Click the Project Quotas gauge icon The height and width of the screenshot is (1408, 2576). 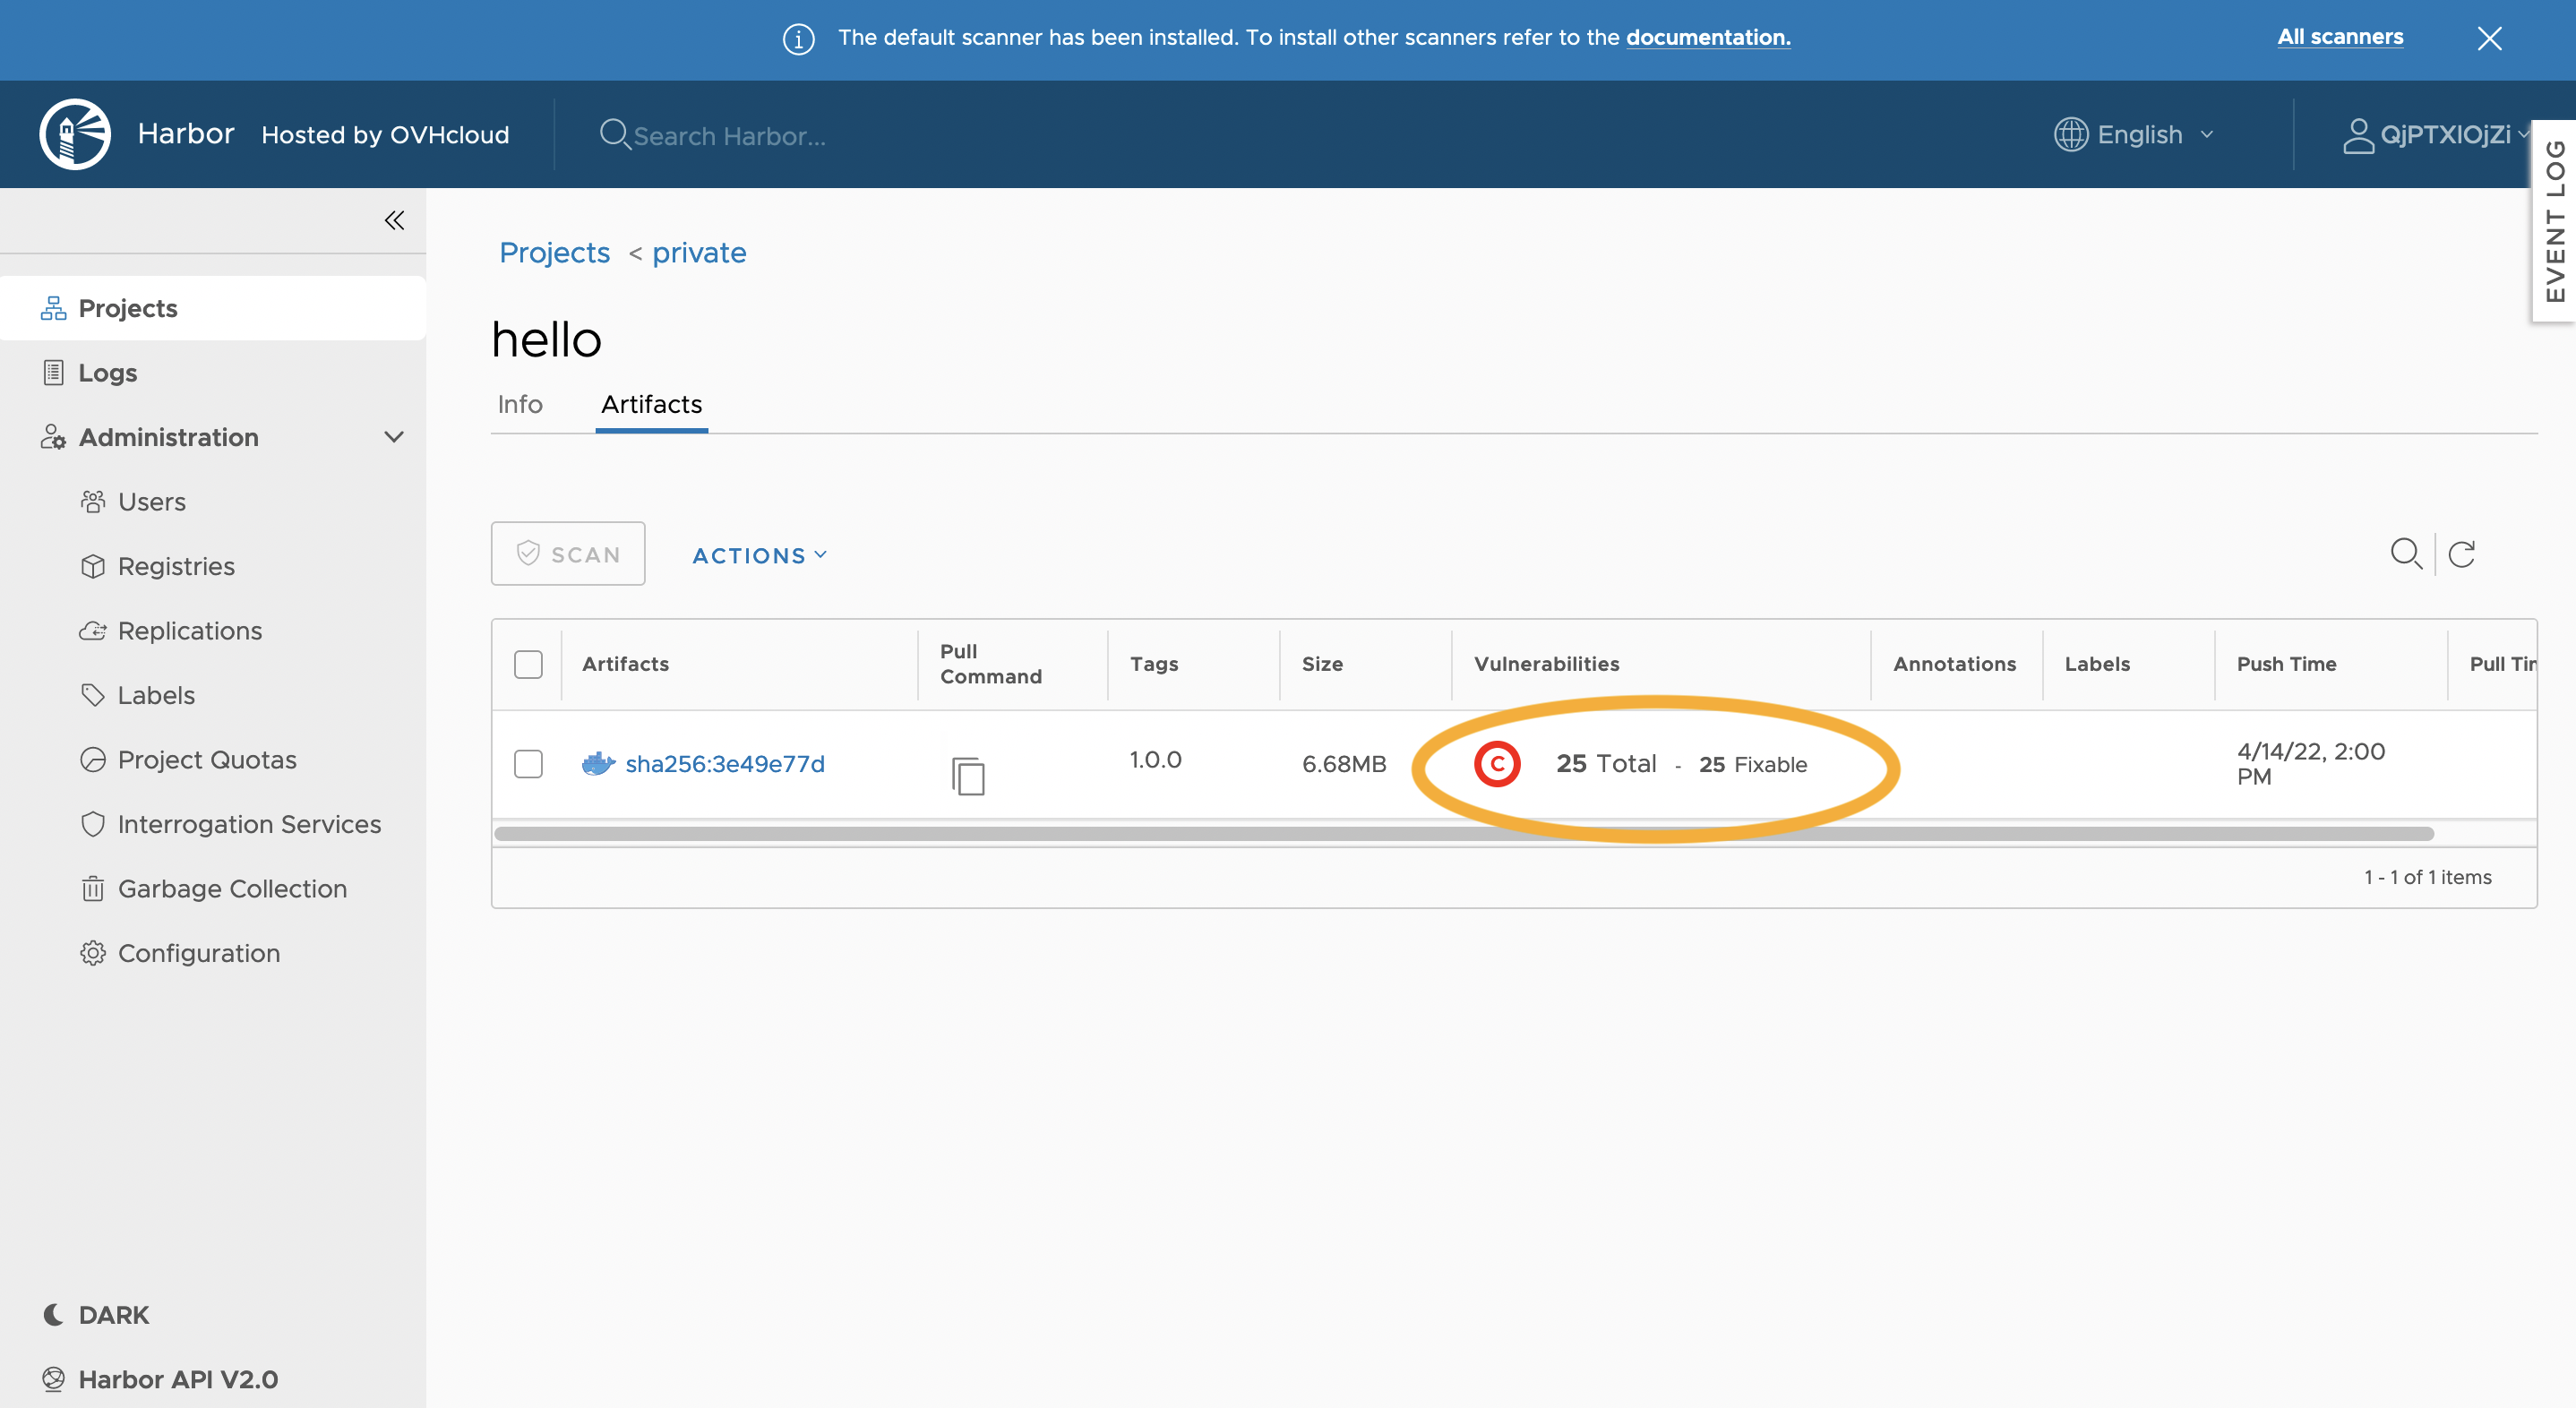(93, 759)
